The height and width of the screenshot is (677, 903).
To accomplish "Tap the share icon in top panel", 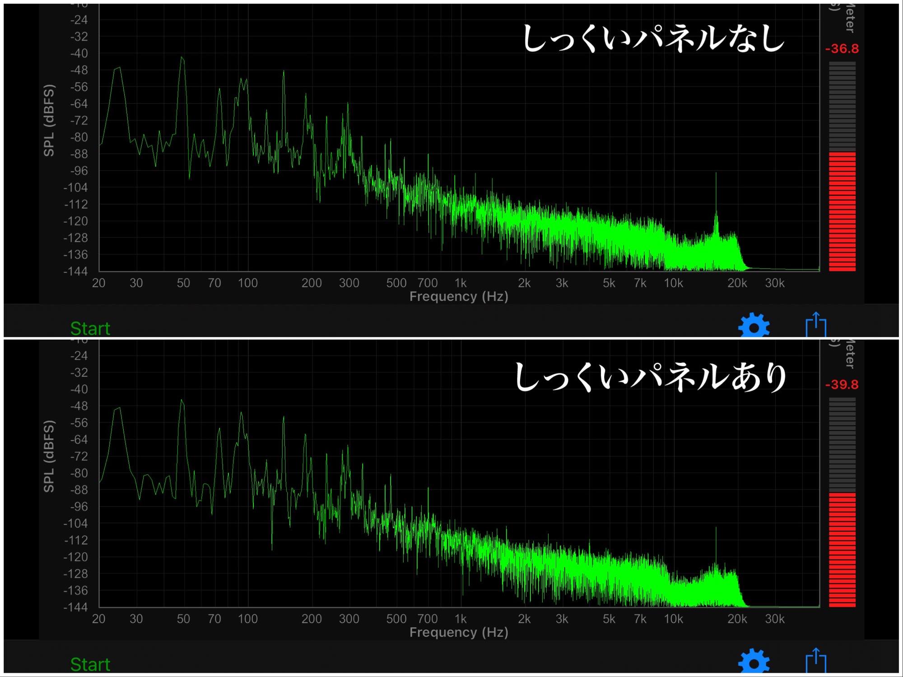I will pyautogui.click(x=816, y=325).
